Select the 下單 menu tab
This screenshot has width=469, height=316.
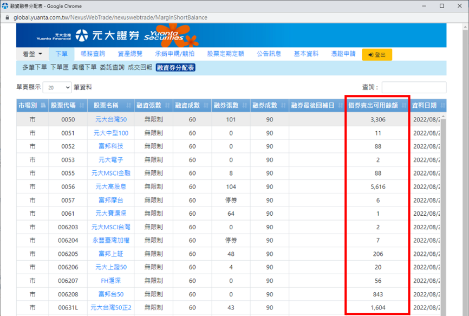click(x=61, y=54)
